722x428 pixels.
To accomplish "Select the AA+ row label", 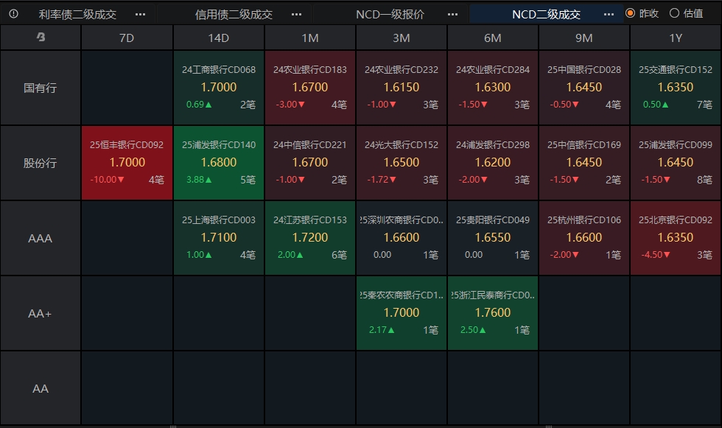I will tap(41, 313).
